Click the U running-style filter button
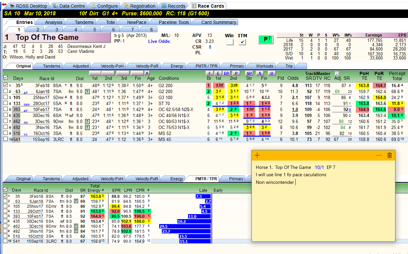This screenshot has width=408, height=254. tap(271, 73)
